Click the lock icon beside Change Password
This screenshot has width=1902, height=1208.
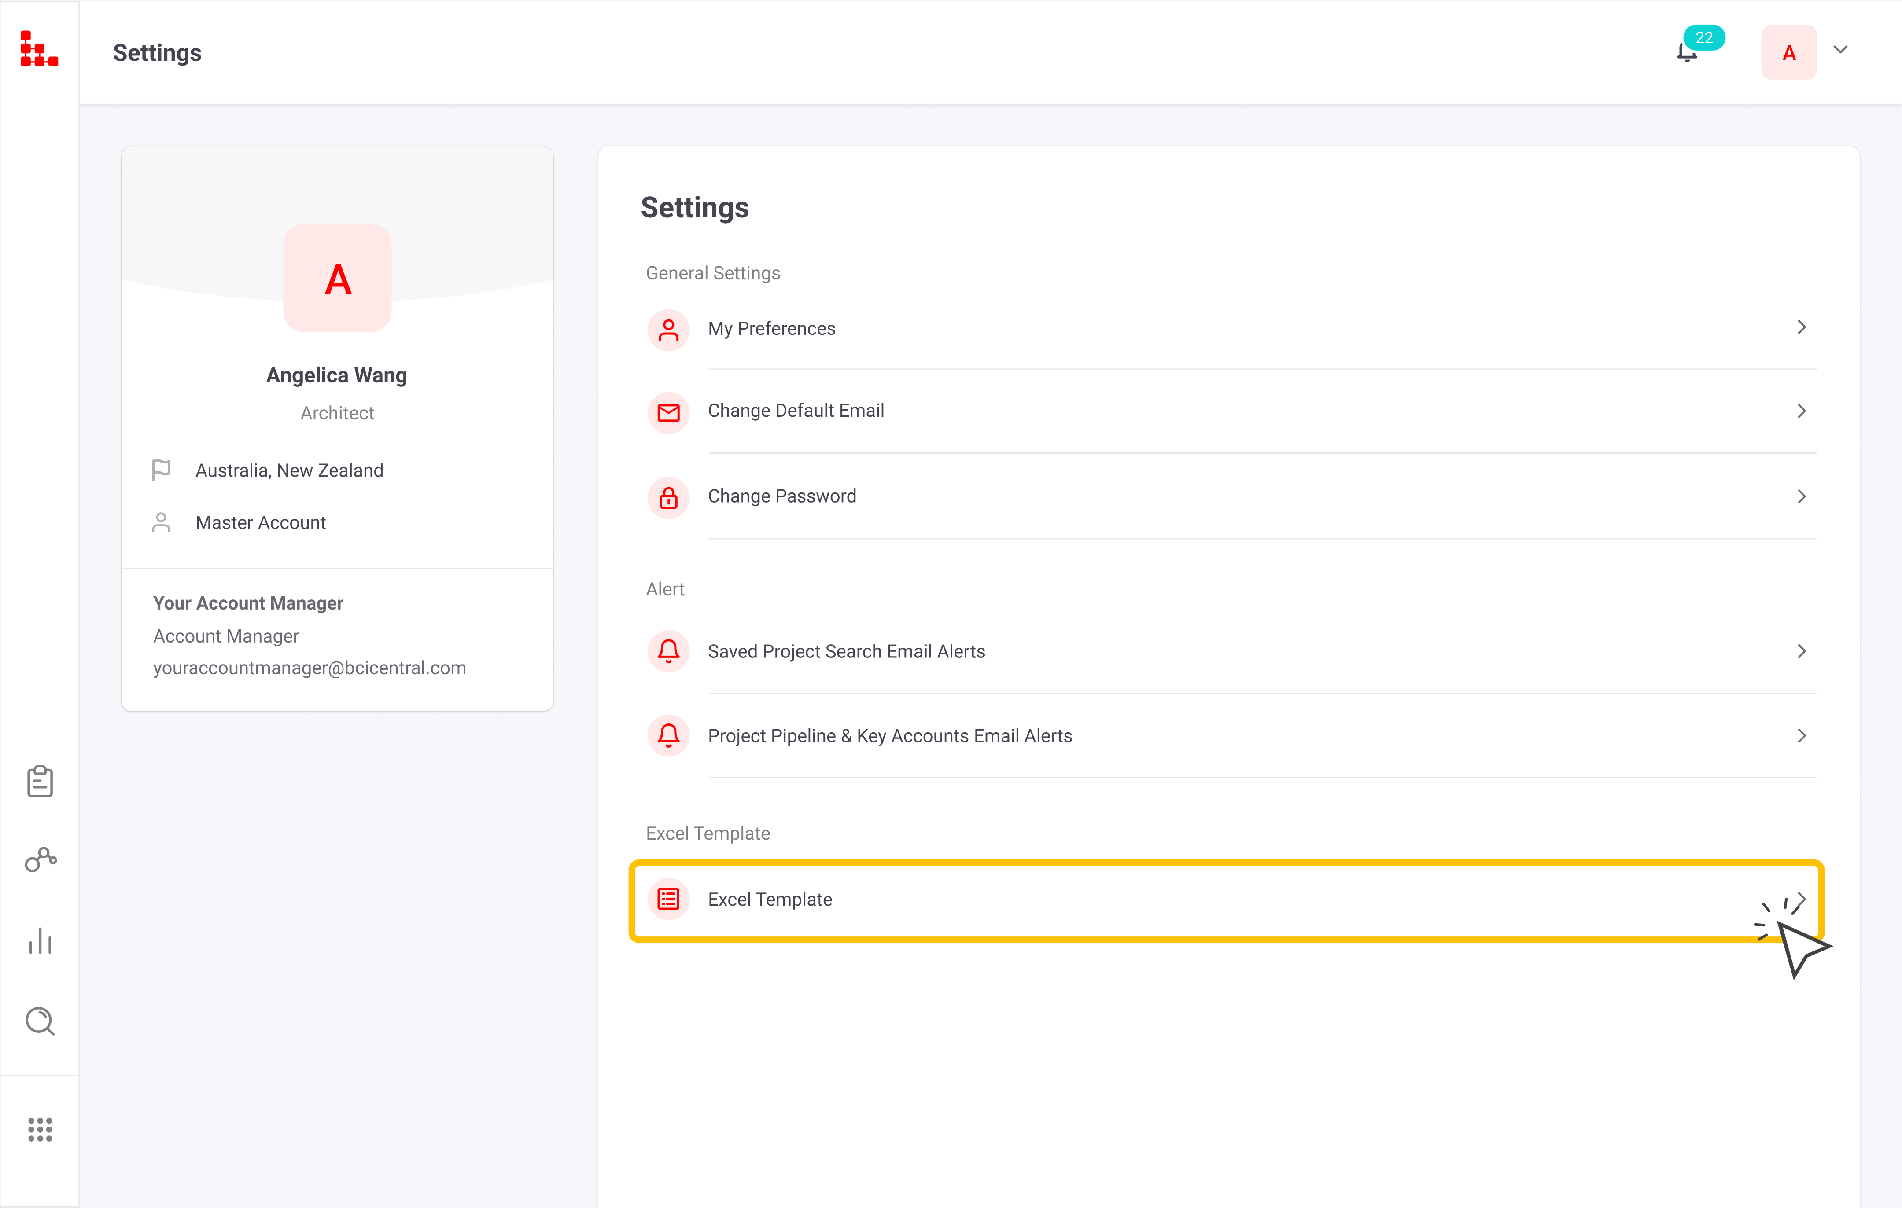668,497
